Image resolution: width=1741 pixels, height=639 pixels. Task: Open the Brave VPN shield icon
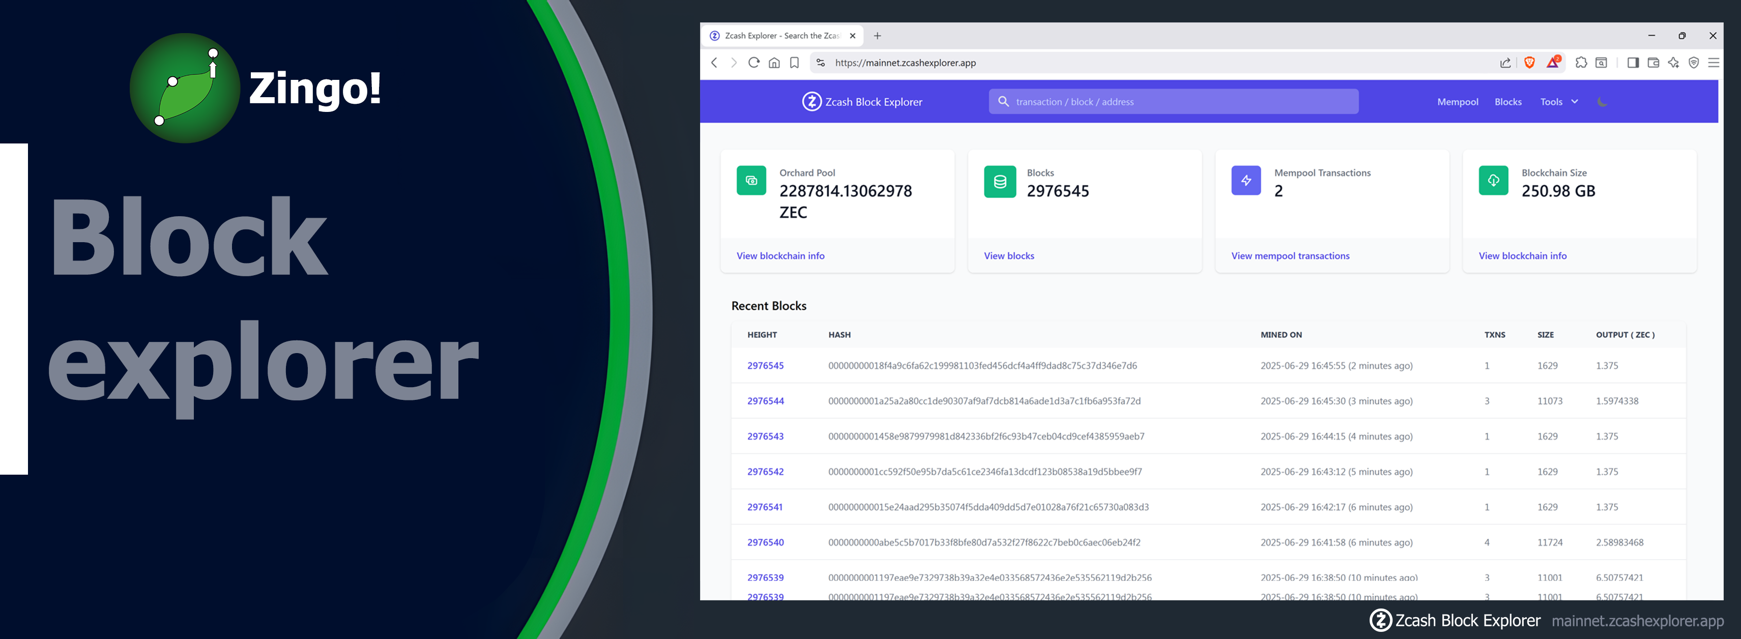click(1694, 63)
